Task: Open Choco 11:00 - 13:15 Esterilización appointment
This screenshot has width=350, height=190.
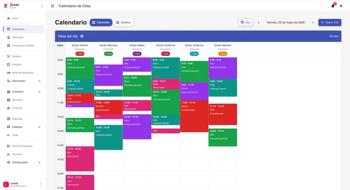Action: tap(194, 116)
